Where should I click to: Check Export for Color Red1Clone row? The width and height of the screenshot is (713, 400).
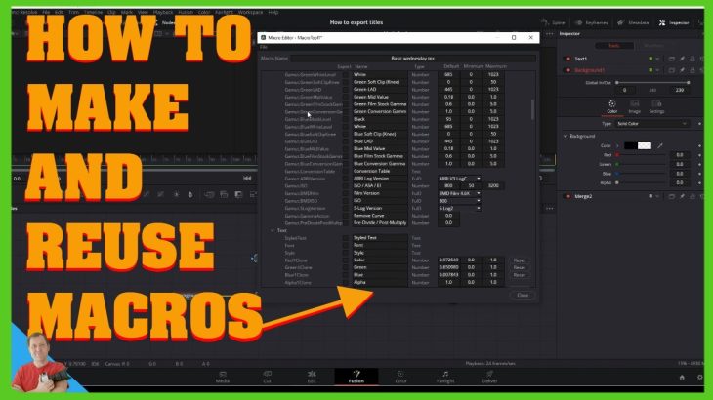pos(346,260)
